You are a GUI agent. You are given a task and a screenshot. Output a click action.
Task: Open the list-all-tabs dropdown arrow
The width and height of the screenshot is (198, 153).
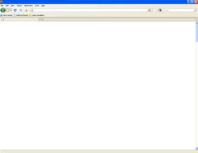click(197, 20)
